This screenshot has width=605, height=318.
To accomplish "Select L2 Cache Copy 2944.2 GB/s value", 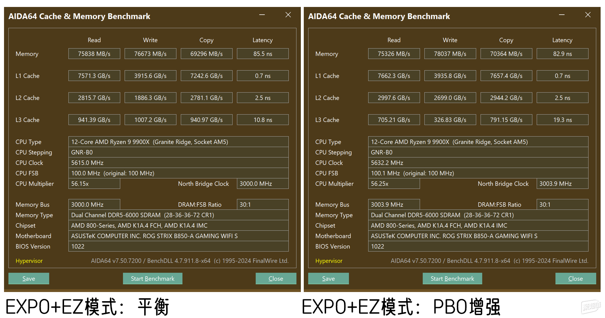I will tap(506, 98).
